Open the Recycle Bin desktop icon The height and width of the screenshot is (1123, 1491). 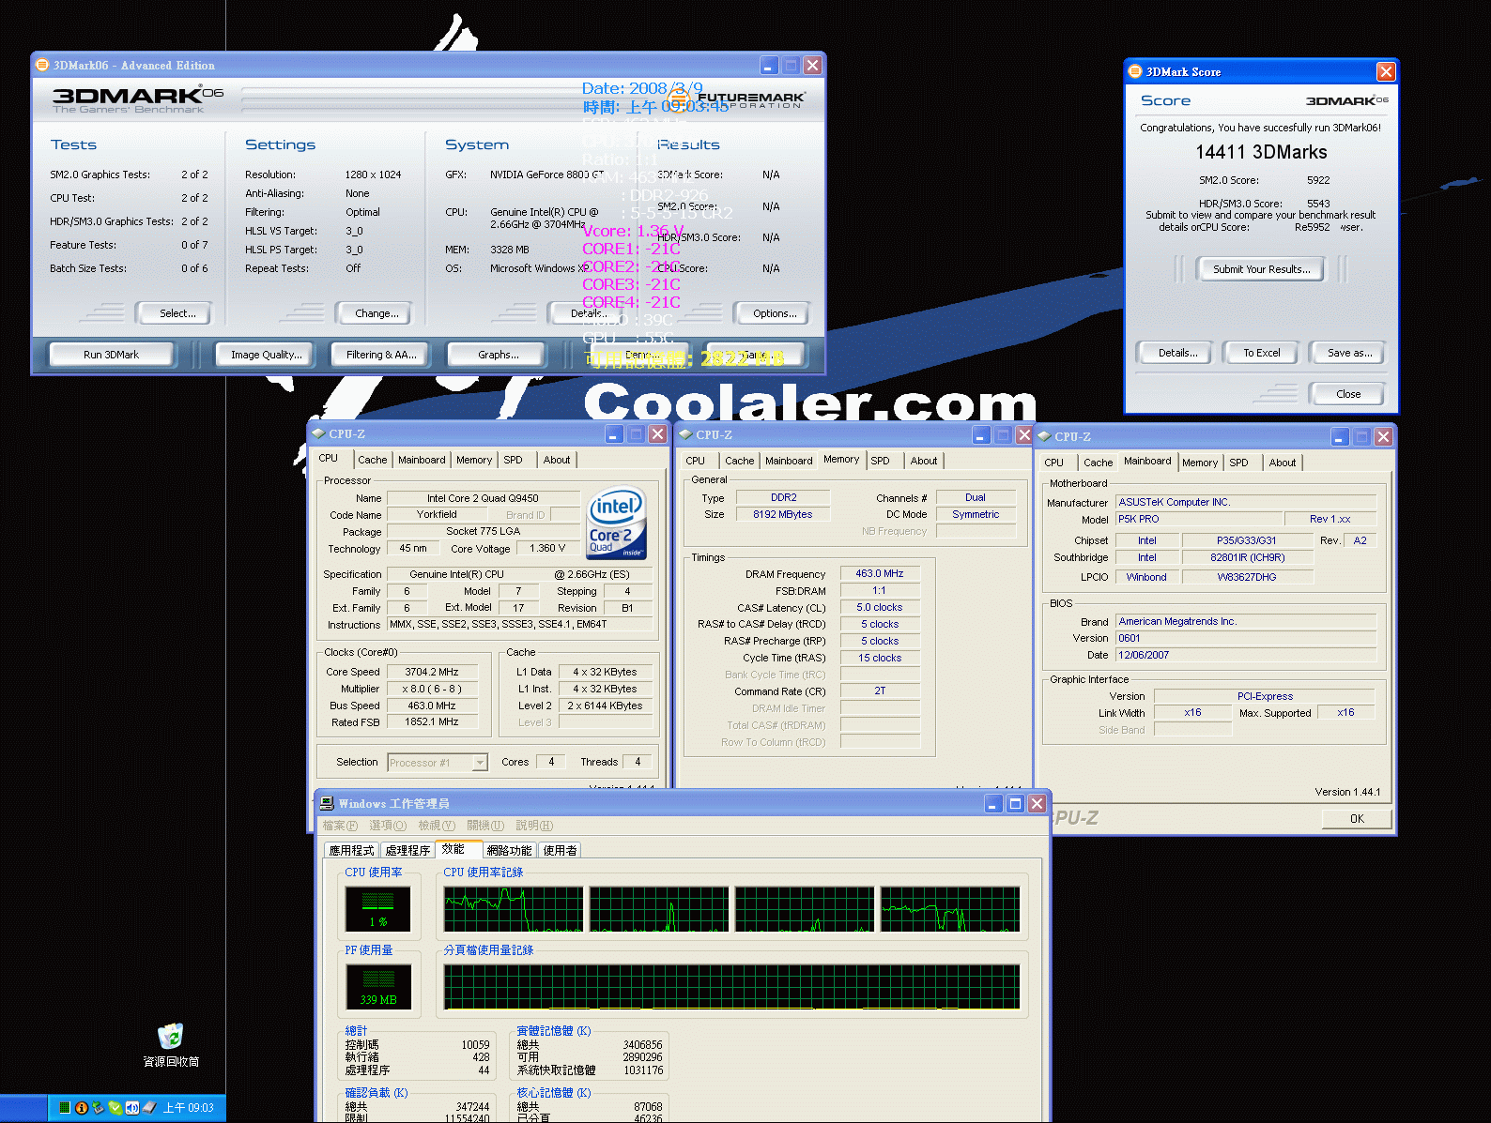click(170, 1037)
